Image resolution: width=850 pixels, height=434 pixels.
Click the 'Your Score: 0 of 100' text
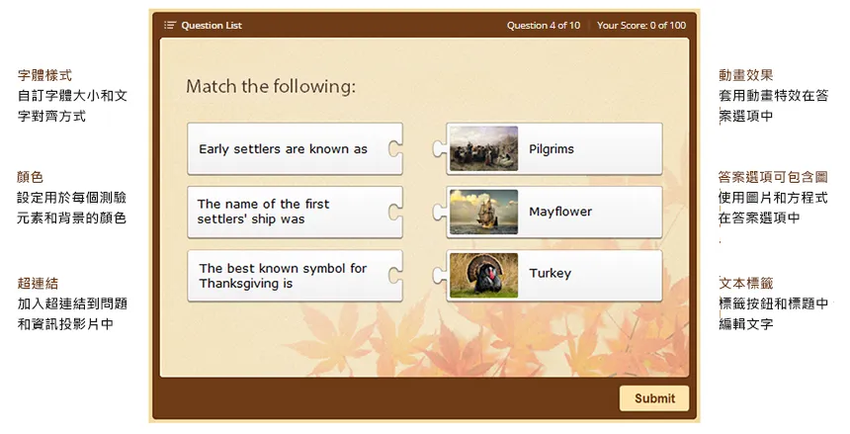pos(641,26)
